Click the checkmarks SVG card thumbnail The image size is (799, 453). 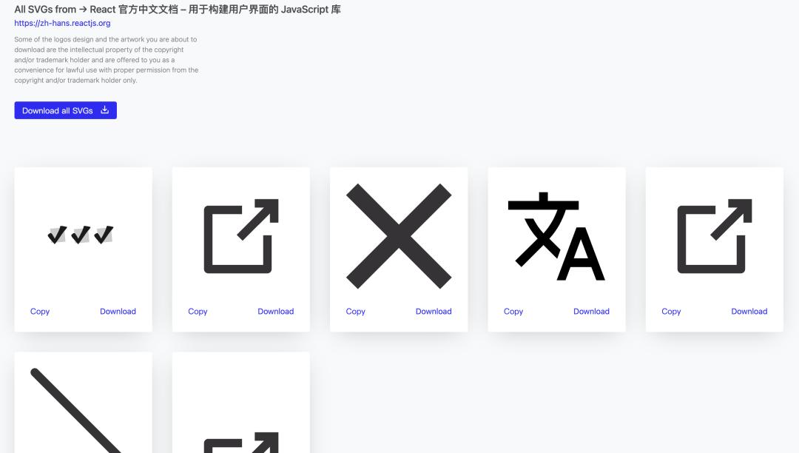click(82, 235)
